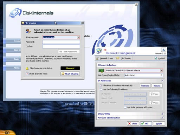Viewport: 180px width, 135px height.
Task: Select Use the following IP address
Action: (x=101, y=89)
